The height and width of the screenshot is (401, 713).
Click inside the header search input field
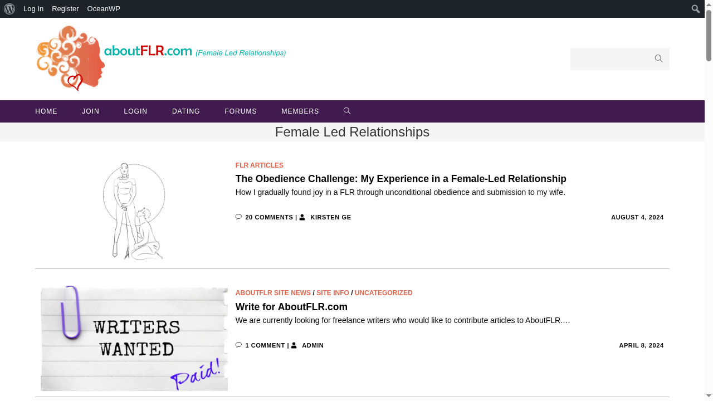pyautogui.click(x=607, y=58)
